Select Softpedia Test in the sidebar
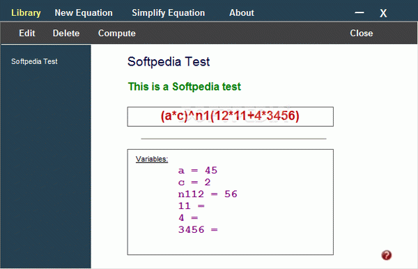The width and height of the screenshot is (418, 269). (34, 61)
